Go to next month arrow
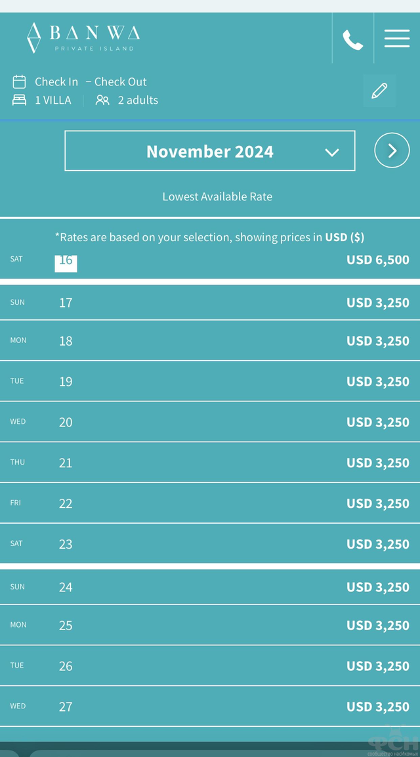The image size is (420, 757). tap(392, 150)
